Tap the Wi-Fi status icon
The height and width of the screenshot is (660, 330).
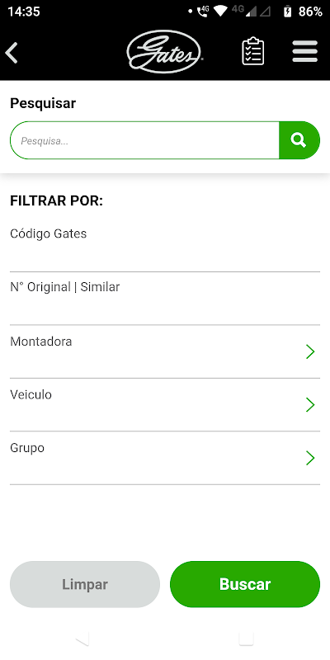coord(219,12)
